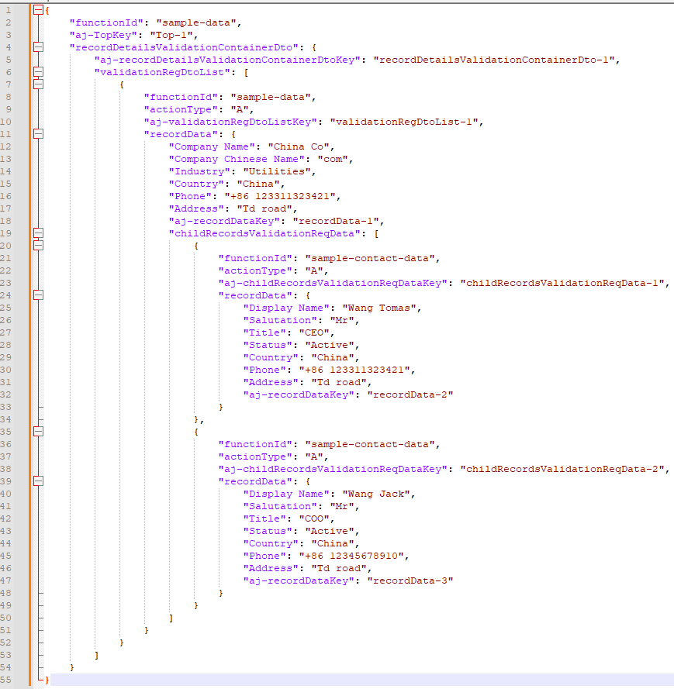
Task: Collapse the recordData block on line 11
Action: (38, 134)
